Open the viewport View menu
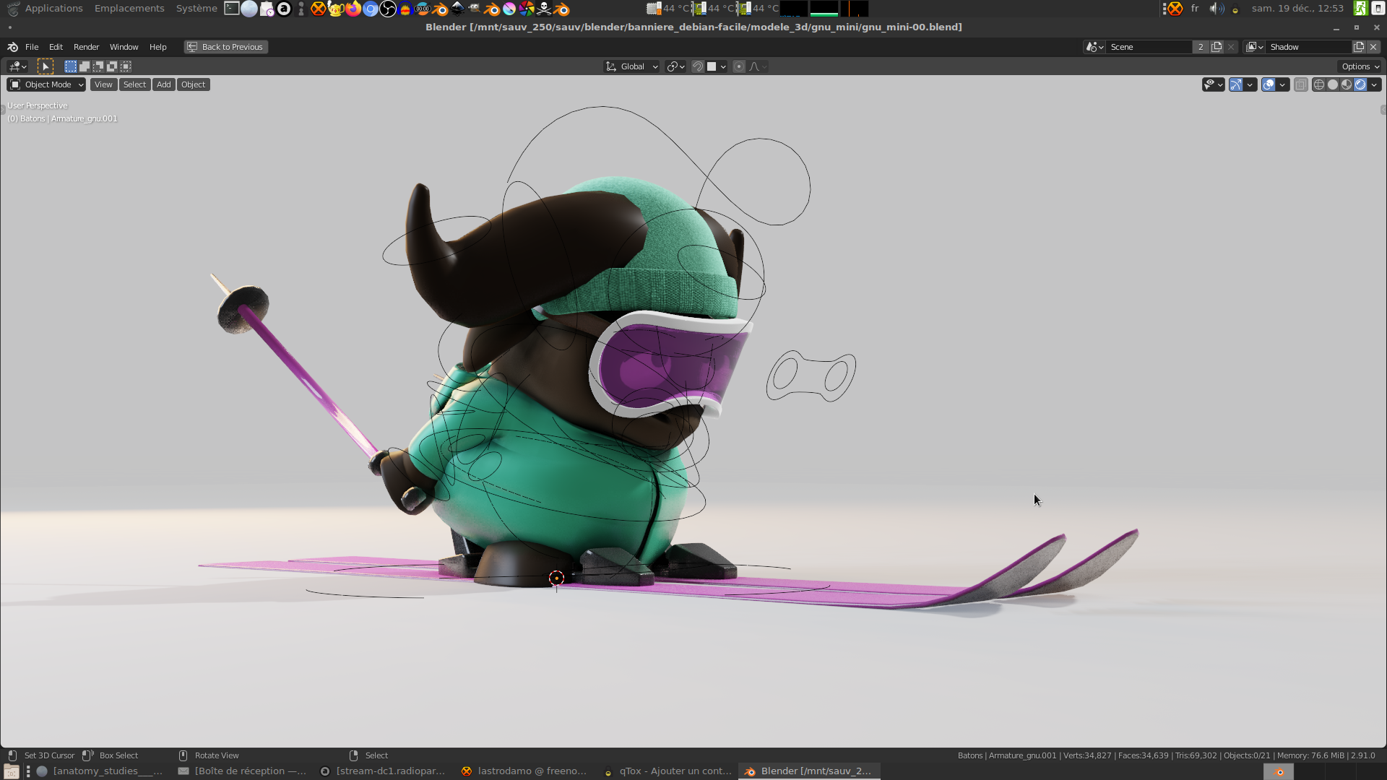The width and height of the screenshot is (1387, 780). click(103, 84)
